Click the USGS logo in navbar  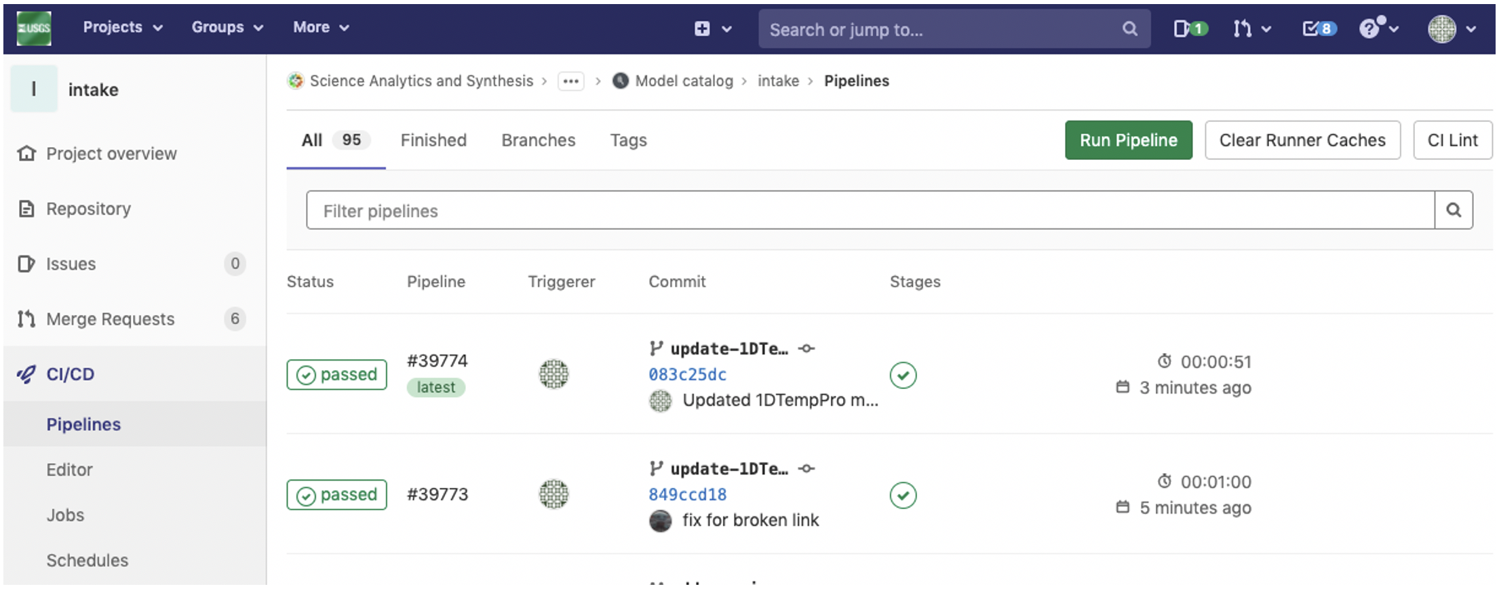point(33,28)
